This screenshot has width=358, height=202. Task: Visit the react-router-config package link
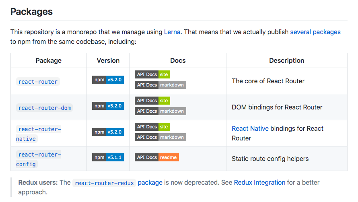click(x=38, y=159)
